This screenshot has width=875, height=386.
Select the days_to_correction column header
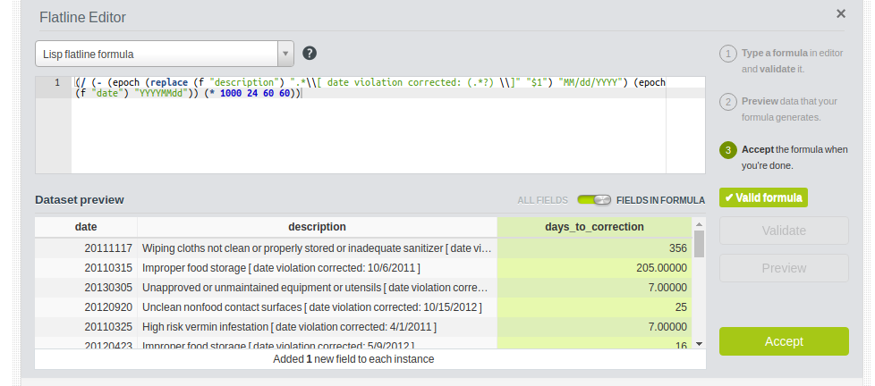pos(594,227)
